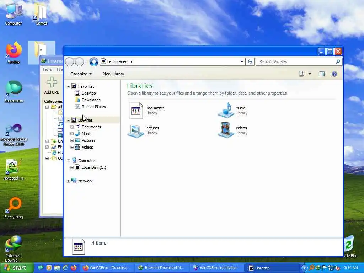Screen dimensions: 364x273
Task: Open the view options dropdown arrow
Action: (310, 74)
